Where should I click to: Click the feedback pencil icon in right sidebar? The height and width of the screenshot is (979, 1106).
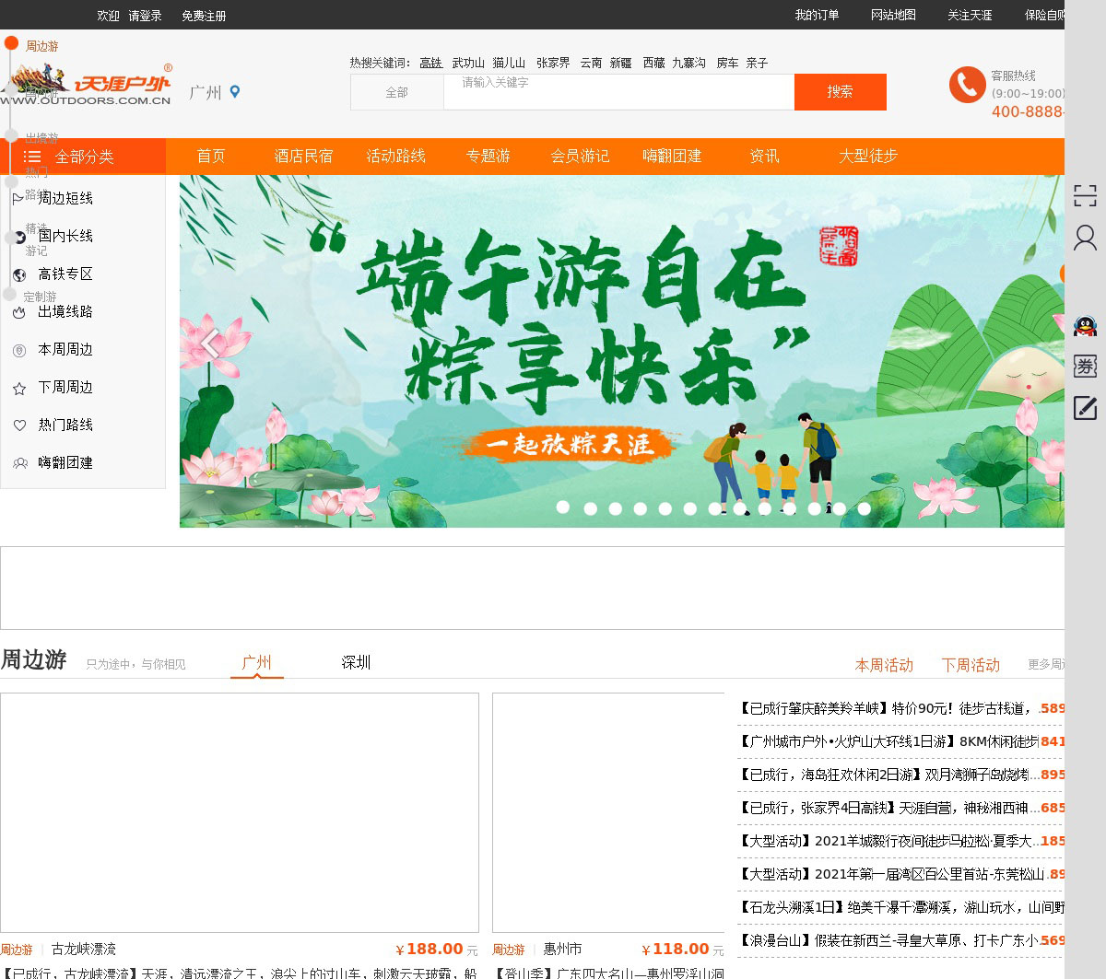1085,408
